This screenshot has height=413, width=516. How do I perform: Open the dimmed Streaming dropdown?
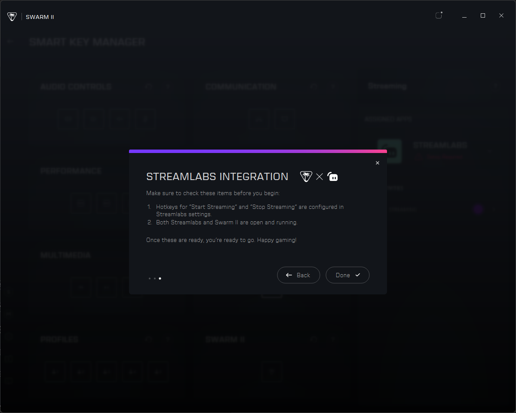433,86
